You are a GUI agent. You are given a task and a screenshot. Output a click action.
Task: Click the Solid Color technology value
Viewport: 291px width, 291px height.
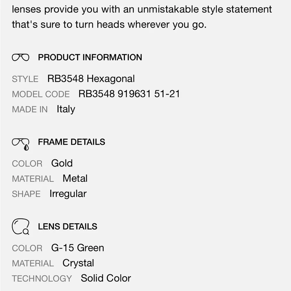pos(106,278)
